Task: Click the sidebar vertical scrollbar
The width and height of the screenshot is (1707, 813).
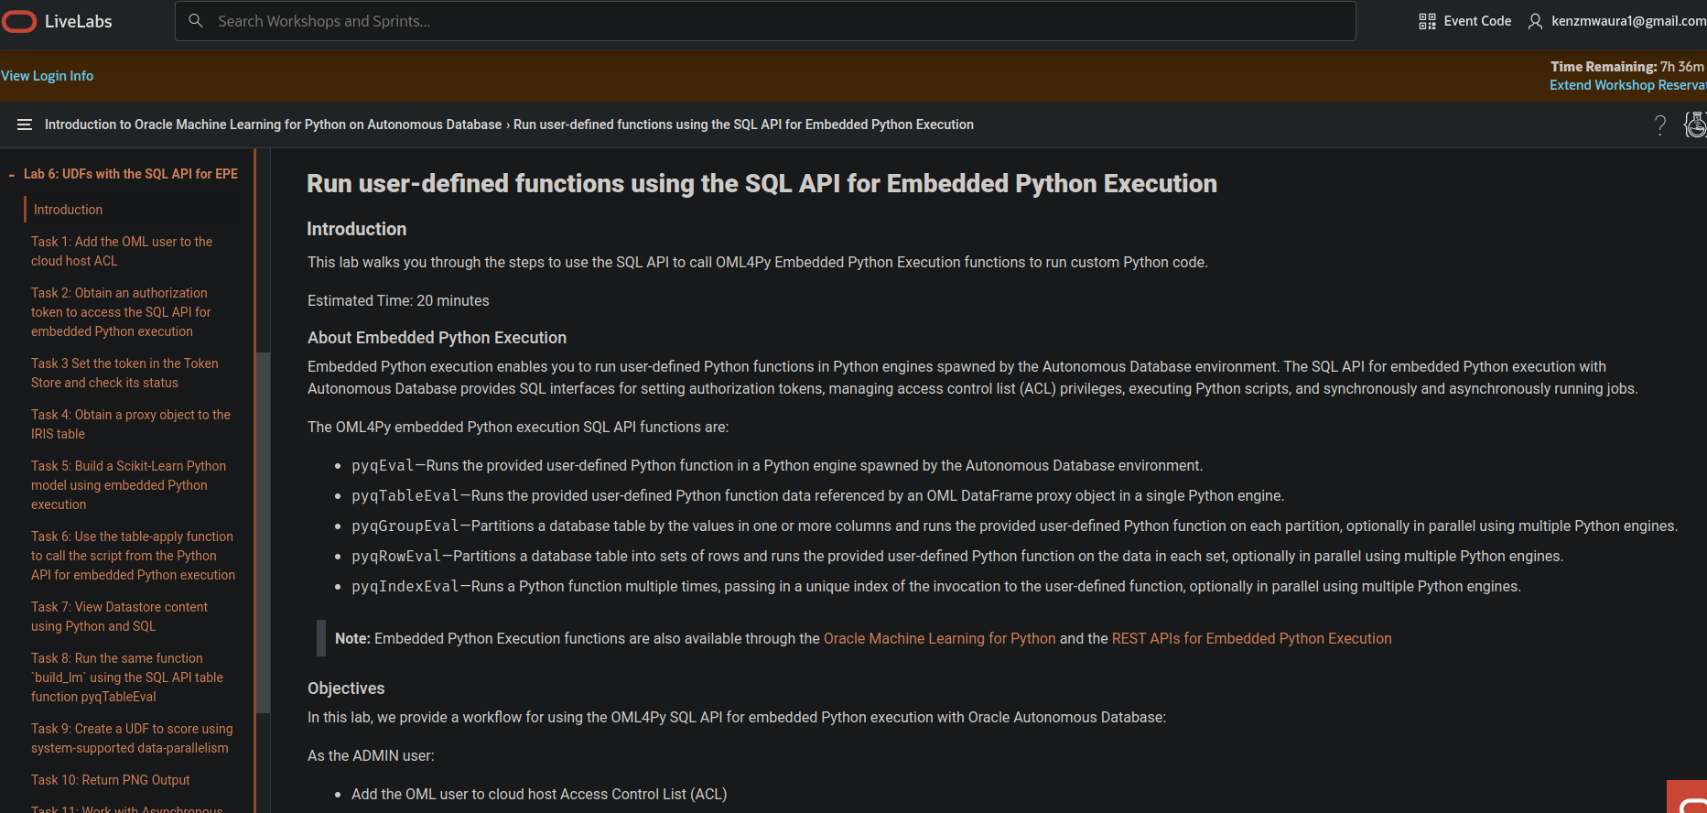Action: click(x=263, y=531)
